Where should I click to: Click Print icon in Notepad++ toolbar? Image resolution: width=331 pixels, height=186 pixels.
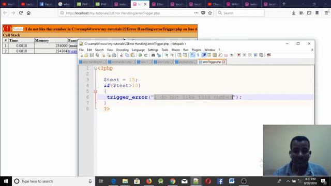[x=114, y=55]
